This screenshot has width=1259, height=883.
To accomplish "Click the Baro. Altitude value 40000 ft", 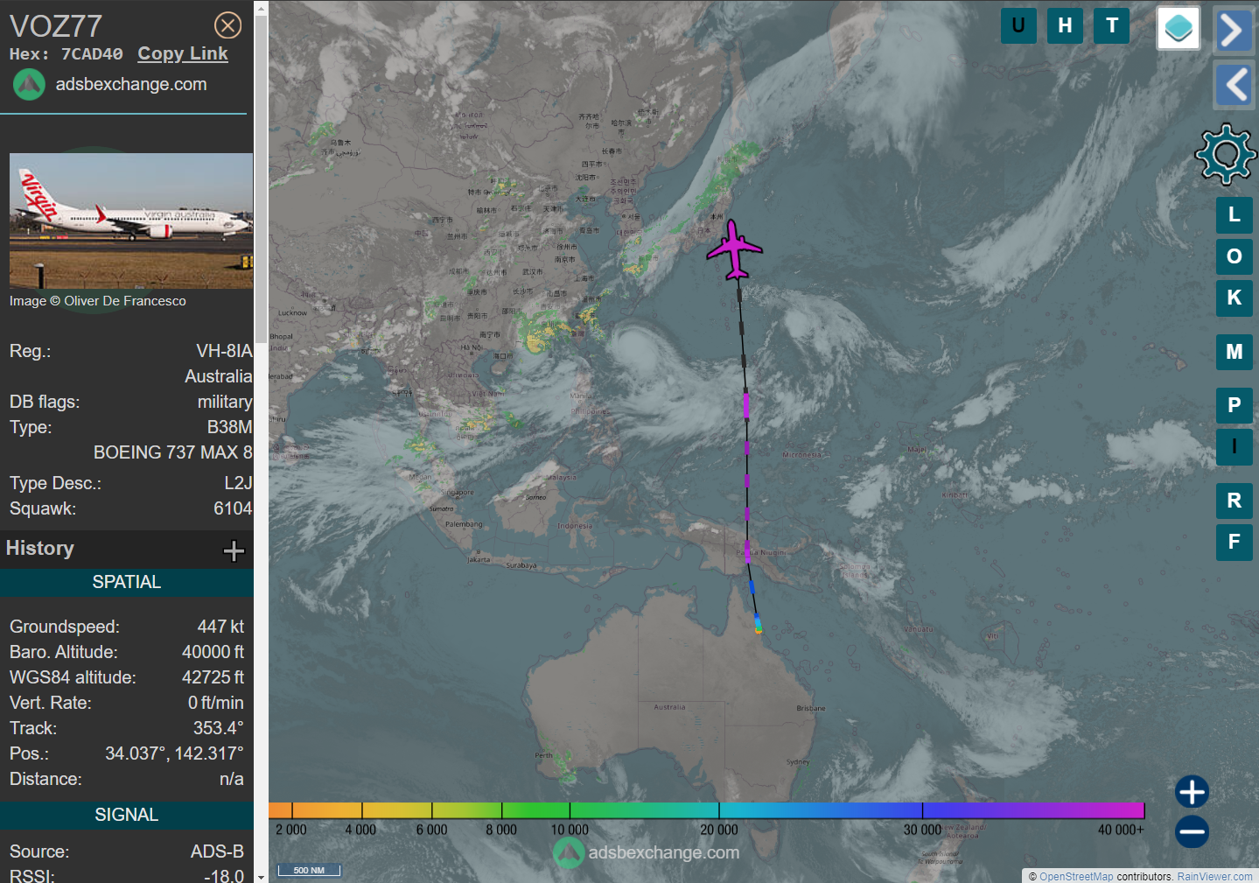I will click(x=213, y=652).
